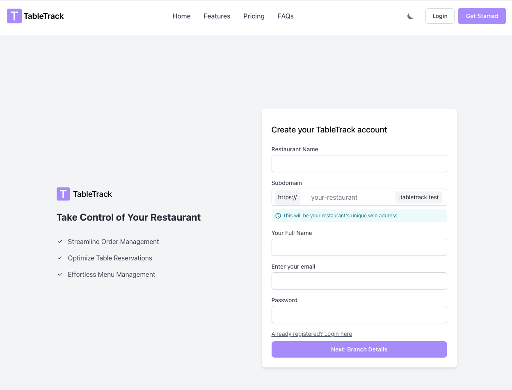Image resolution: width=512 pixels, height=390 pixels.
Task: Click the TableTrack logo above the tagline
Action: click(84, 194)
